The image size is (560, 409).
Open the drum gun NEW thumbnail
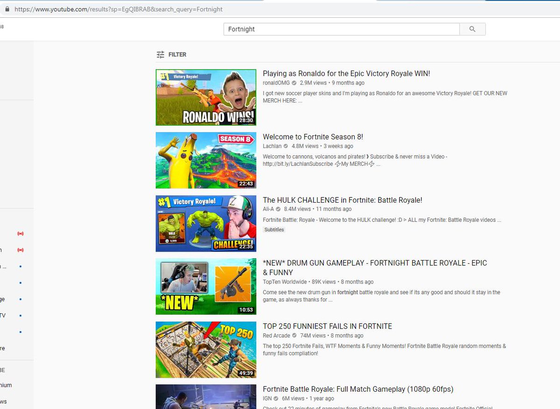coord(206,286)
